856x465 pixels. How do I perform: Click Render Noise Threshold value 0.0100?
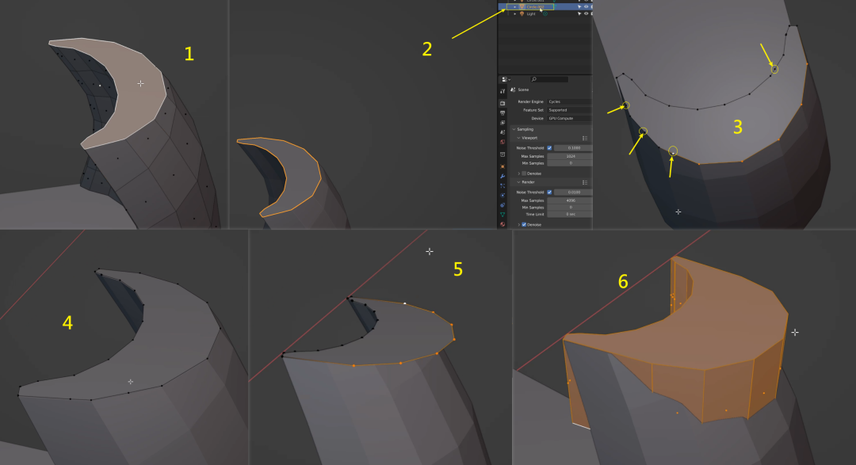573,192
